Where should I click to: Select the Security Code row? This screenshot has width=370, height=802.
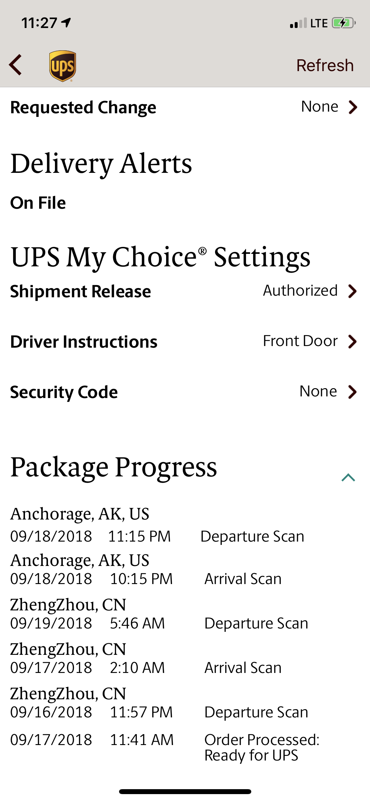tap(185, 392)
